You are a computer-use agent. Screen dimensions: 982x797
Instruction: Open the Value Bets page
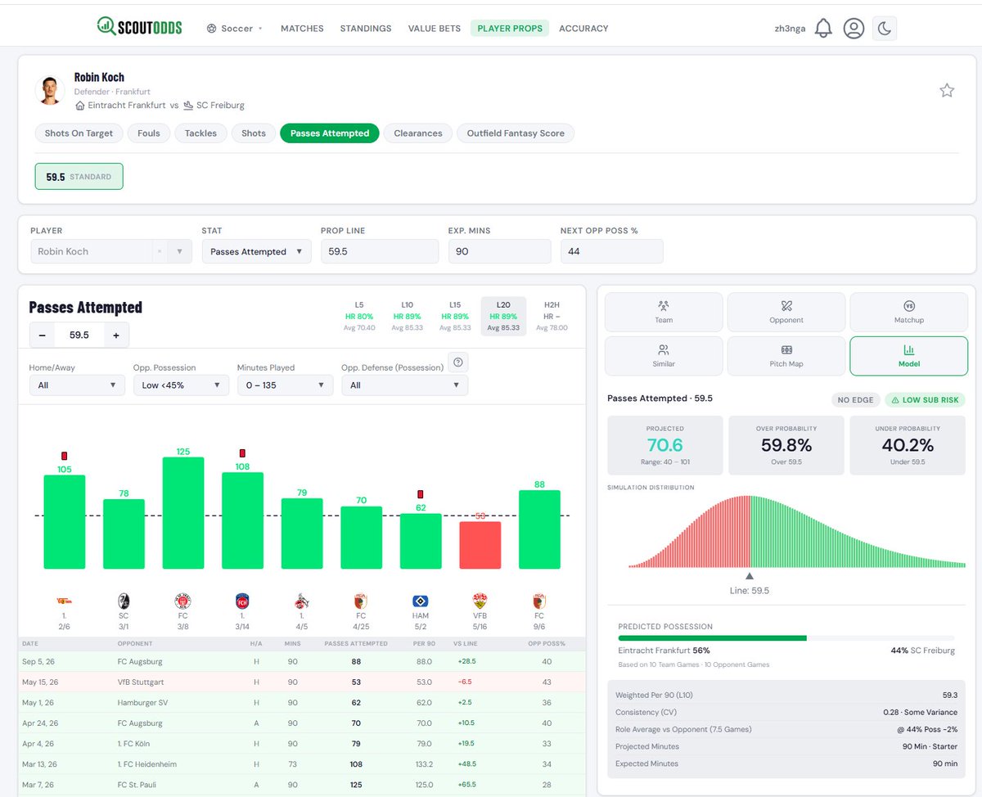coord(435,29)
